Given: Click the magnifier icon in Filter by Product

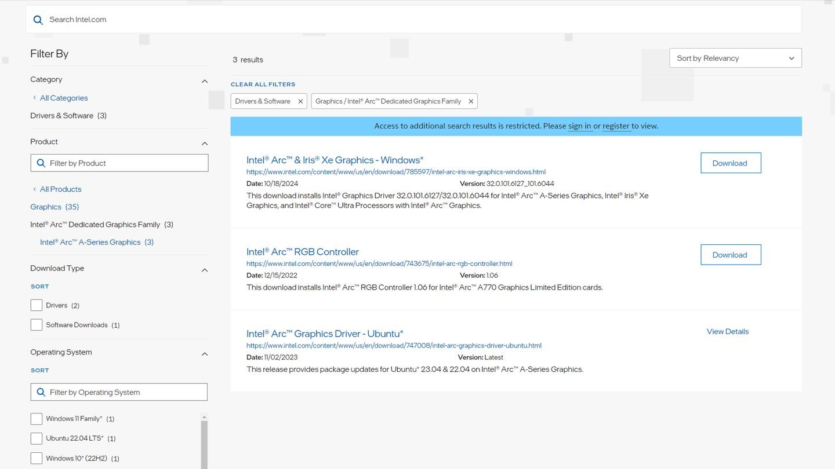Looking at the screenshot, I should [41, 163].
